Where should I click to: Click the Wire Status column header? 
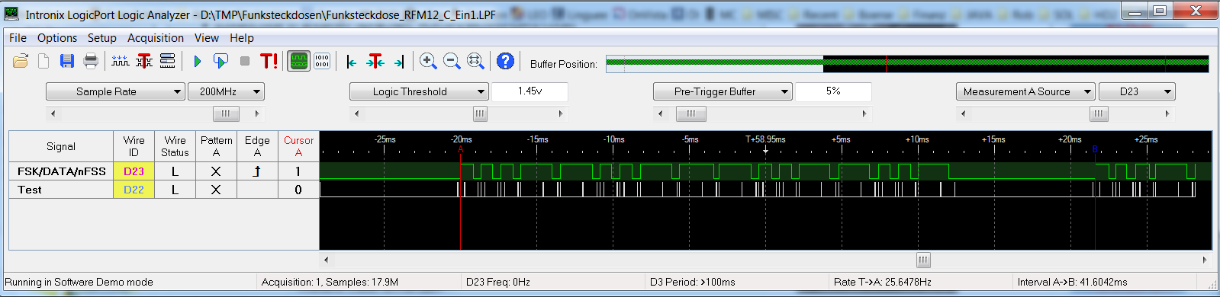tap(175, 146)
